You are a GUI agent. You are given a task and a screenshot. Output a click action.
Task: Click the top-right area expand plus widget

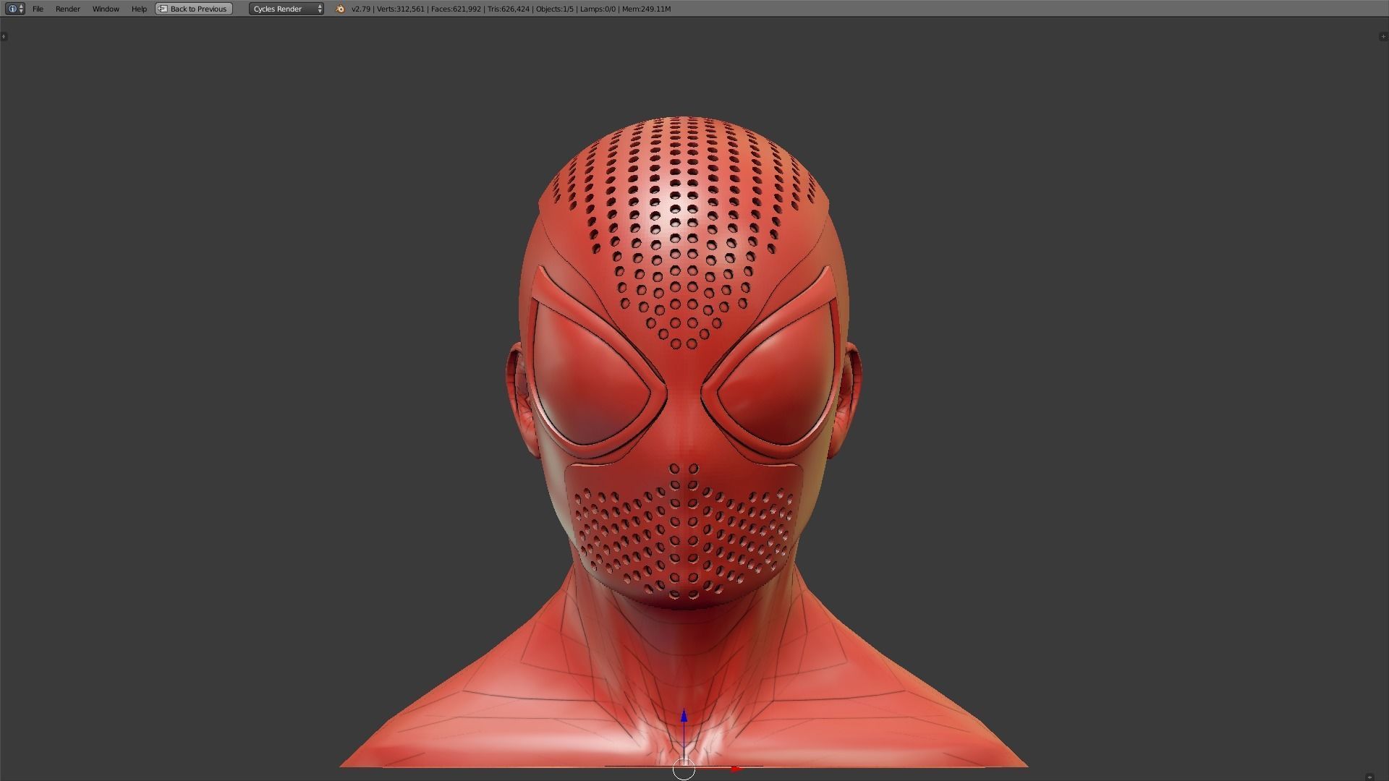(x=1383, y=36)
